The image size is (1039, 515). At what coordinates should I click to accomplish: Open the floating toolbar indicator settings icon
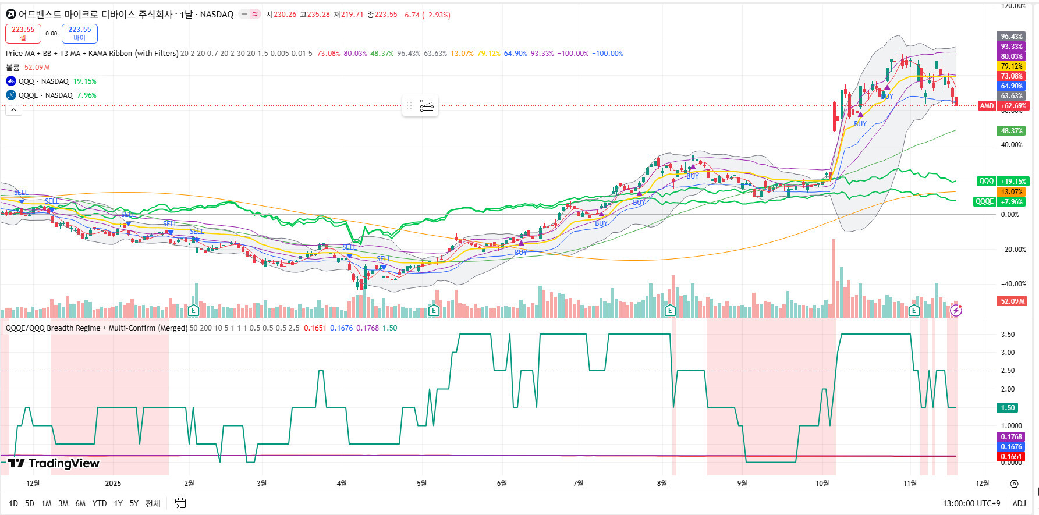[427, 106]
